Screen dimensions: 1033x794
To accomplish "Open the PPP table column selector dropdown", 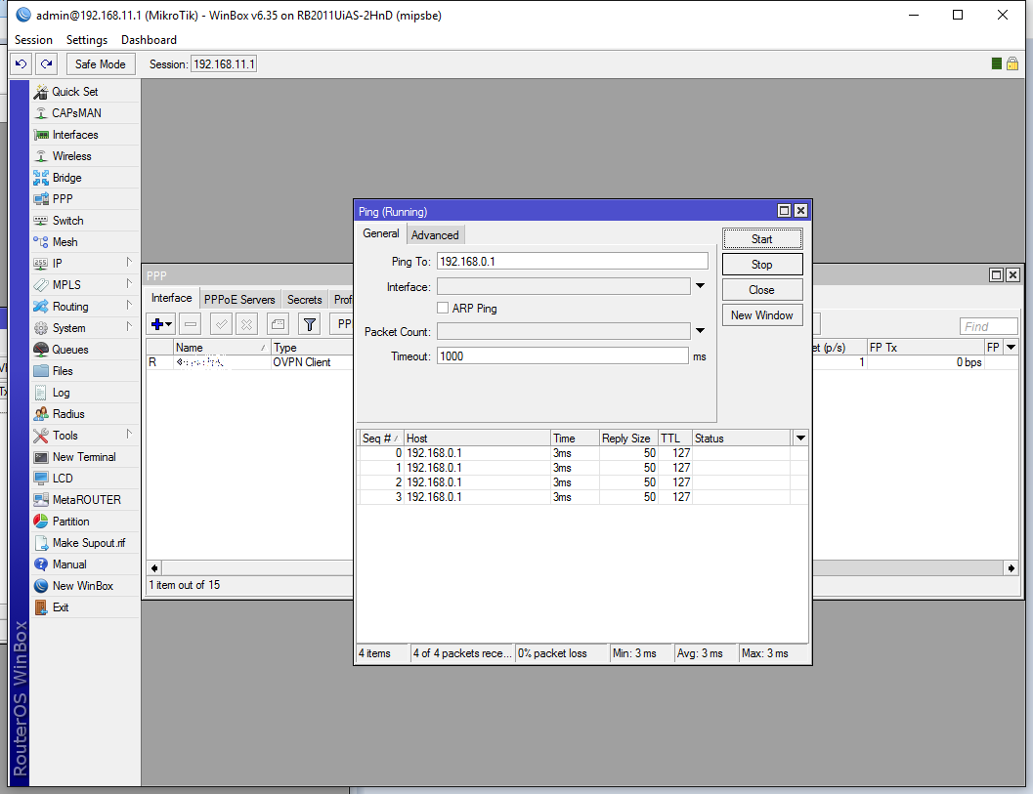I will click(1011, 347).
